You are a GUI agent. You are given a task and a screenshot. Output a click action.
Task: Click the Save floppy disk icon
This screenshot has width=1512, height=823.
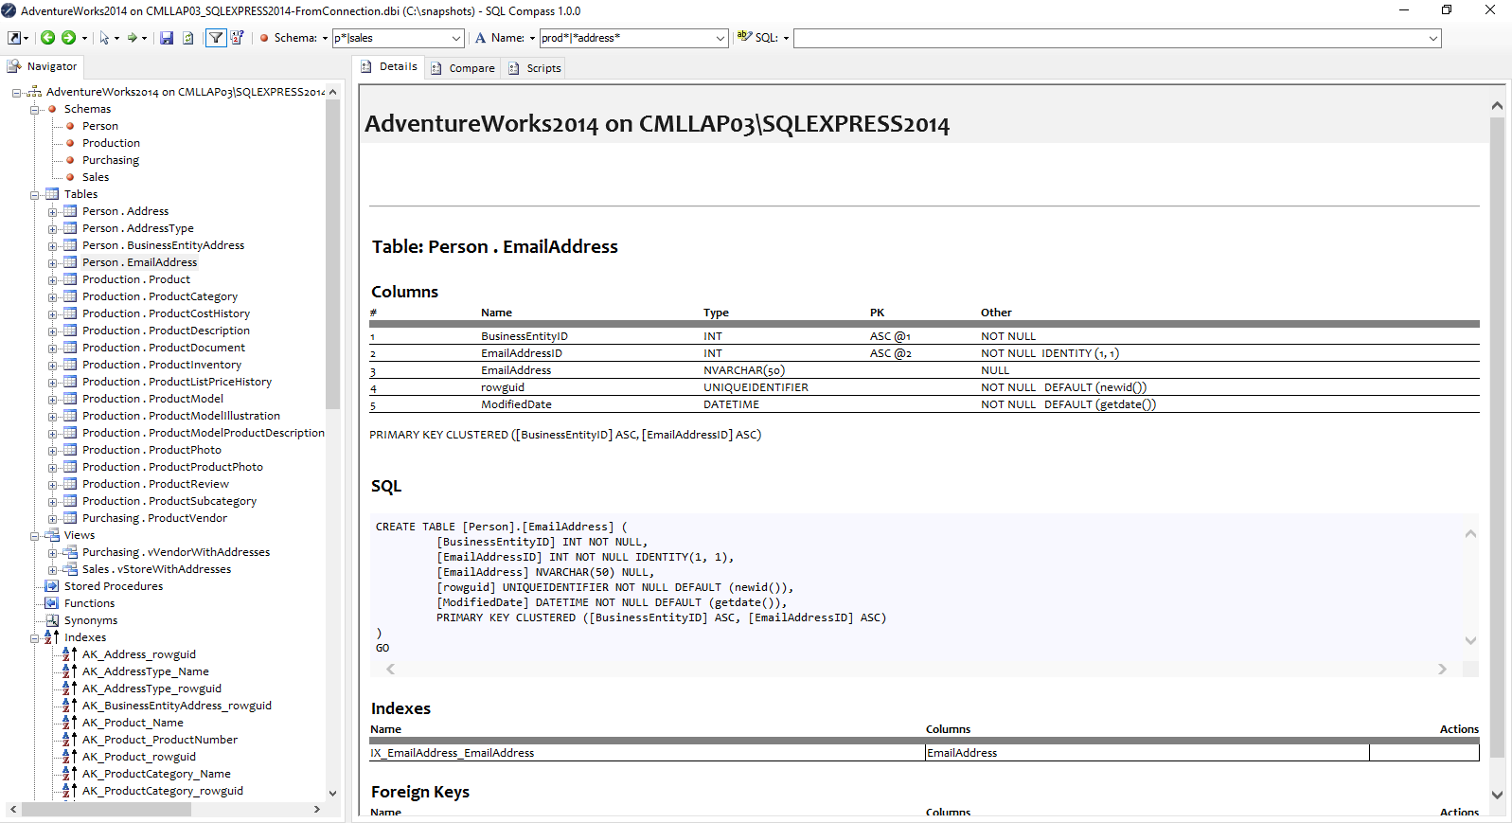click(167, 38)
